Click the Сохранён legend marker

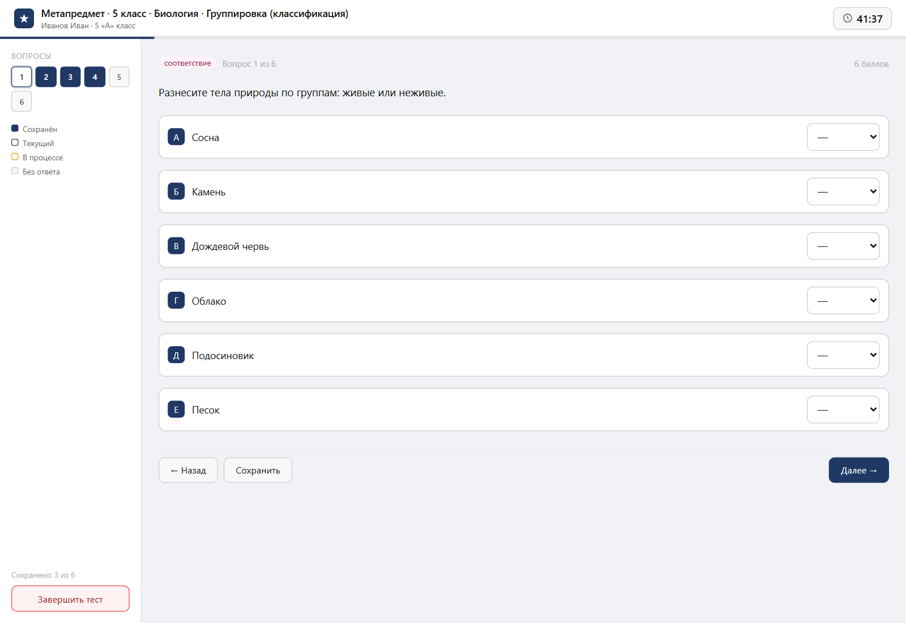15,129
